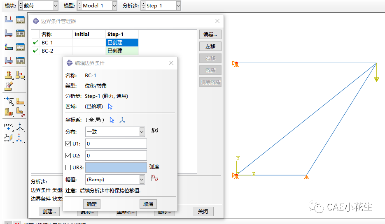This screenshot has height=224, width=385.
Task: Open the Boundary Condition Manager icon
Action: click(20, 33)
